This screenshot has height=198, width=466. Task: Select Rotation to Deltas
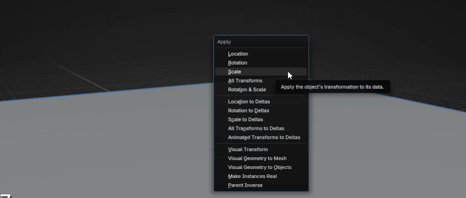[x=248, y=111]
